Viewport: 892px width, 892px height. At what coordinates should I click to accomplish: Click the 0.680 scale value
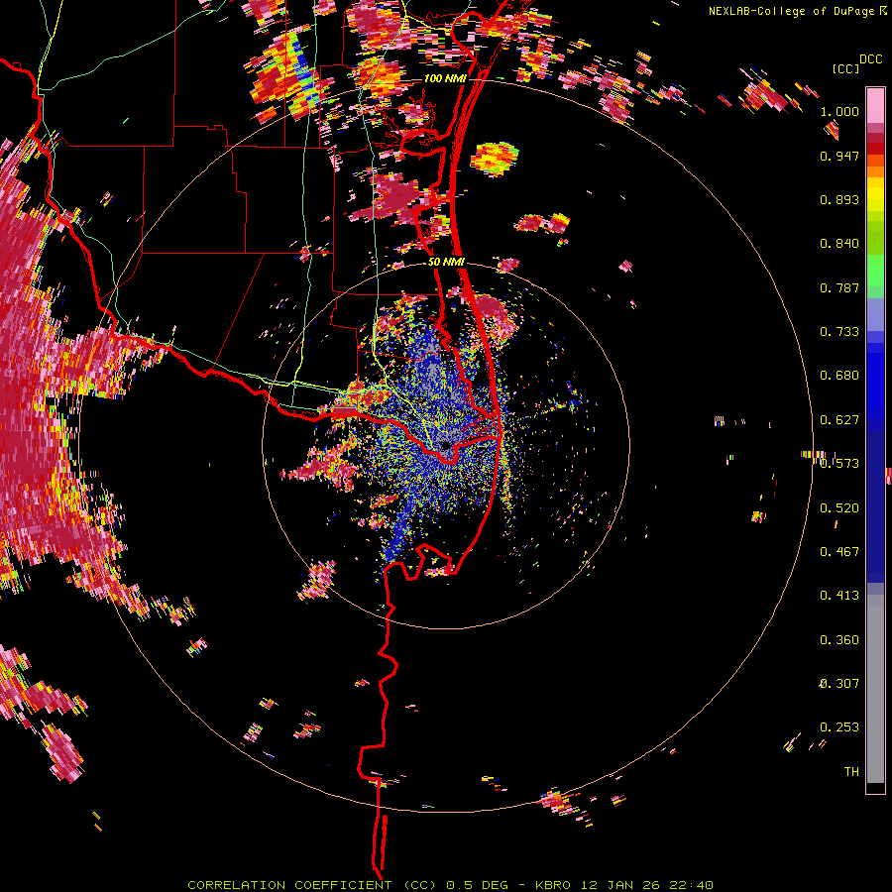point(839,376)
